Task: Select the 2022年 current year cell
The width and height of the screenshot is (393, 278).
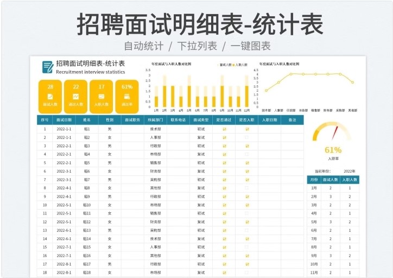Action: coord(350,171)
